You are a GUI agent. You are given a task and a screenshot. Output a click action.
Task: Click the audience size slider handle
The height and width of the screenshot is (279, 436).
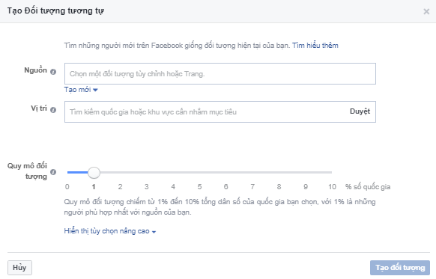coord(94,172)
